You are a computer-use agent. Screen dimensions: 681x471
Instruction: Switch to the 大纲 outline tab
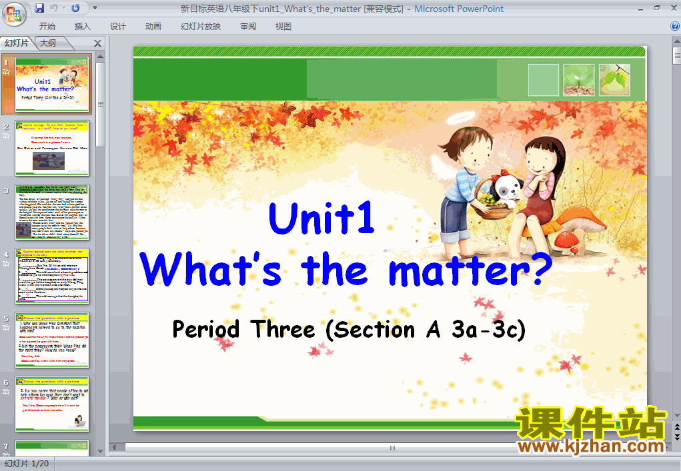(x=48, y=43)
